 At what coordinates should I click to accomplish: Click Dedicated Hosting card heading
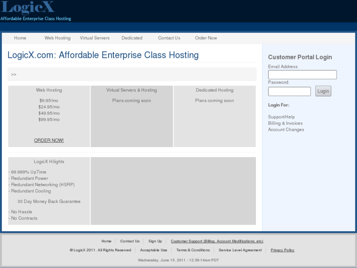(215, 90)
